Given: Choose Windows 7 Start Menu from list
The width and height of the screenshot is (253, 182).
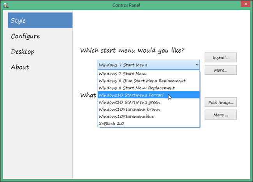Looking at the screenshot, I should point(149,74).
